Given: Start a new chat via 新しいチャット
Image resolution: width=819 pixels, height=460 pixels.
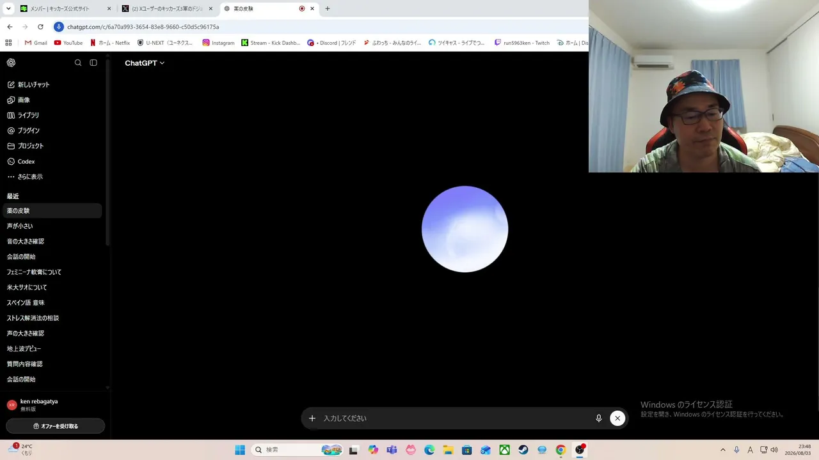Looking at the screenshot, I should 52,84.
